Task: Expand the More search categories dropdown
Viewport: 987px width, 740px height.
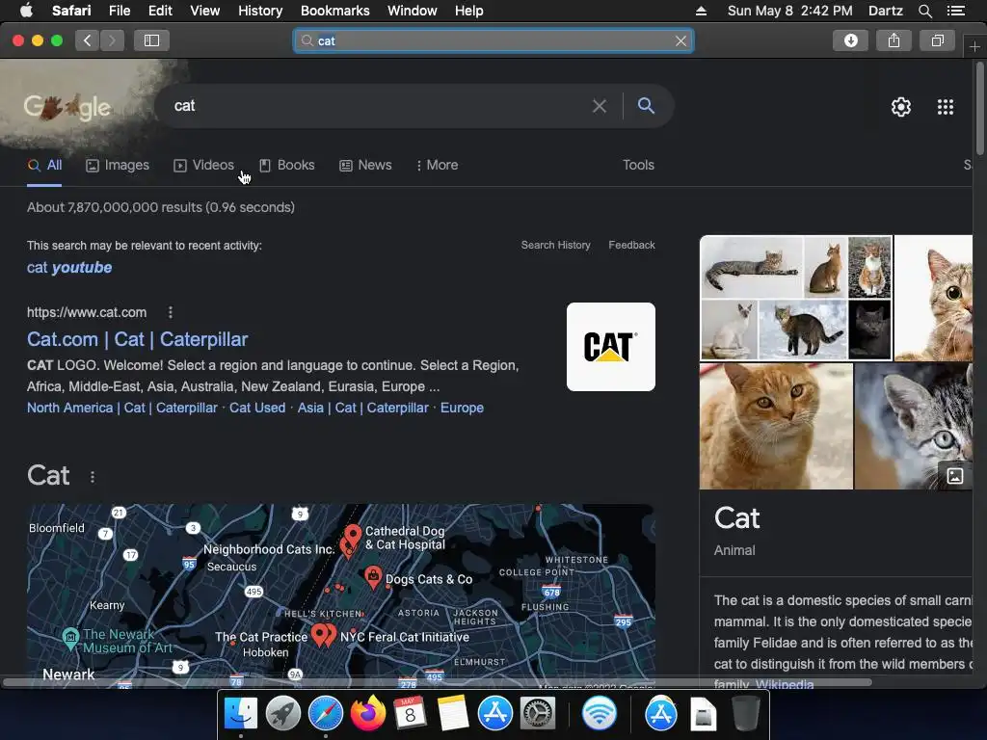Action: (438, 166)
